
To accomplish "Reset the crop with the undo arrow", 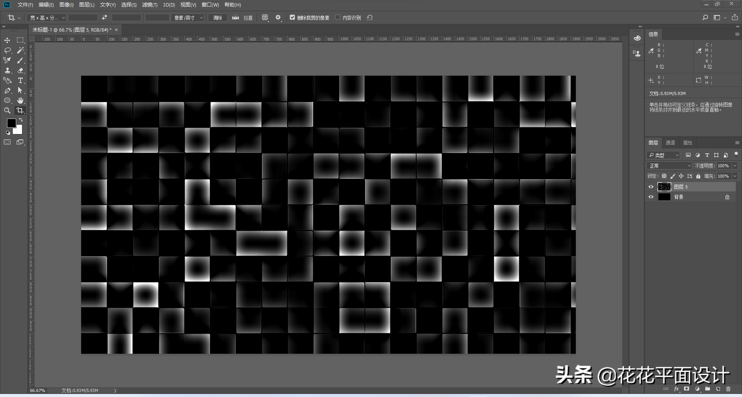I will (370, 18).
